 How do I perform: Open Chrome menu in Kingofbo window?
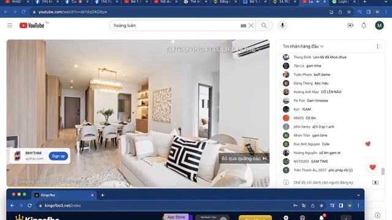[358, 205]
